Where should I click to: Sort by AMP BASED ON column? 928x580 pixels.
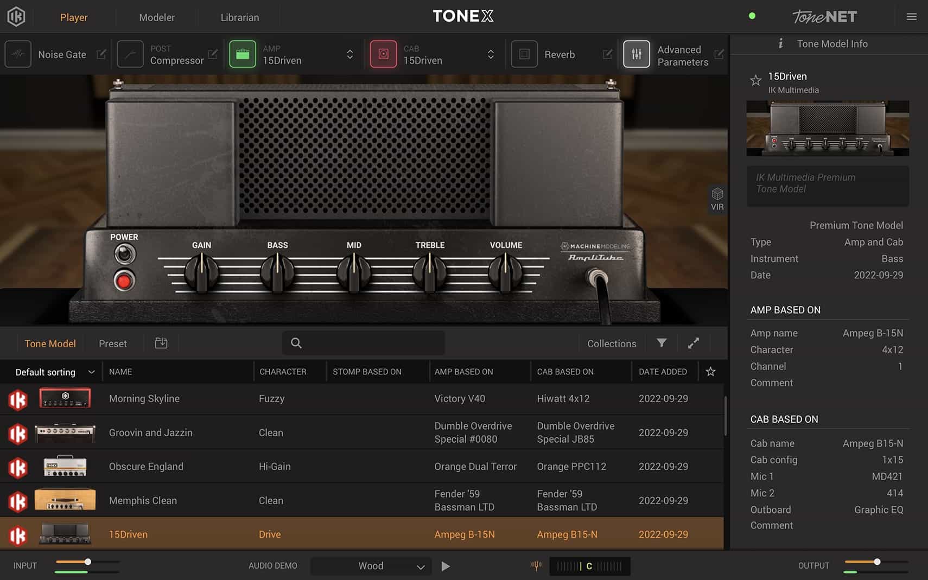463,372
